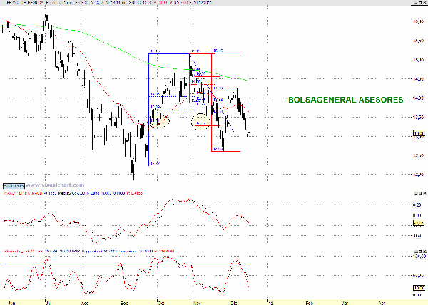Click the Nov label on time axis
The height and width of the screenshot is (305, 428).
click(x=197, y=303)
